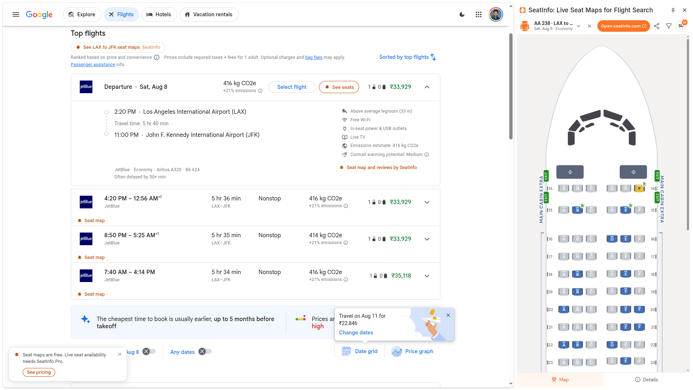Expand the 4:20 PM JetBlue flight details
Image resolution: width=693 pixels, height=390 pixels.
point(427,202)
